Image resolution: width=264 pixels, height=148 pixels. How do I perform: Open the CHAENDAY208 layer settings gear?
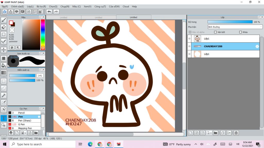(257, 47)
